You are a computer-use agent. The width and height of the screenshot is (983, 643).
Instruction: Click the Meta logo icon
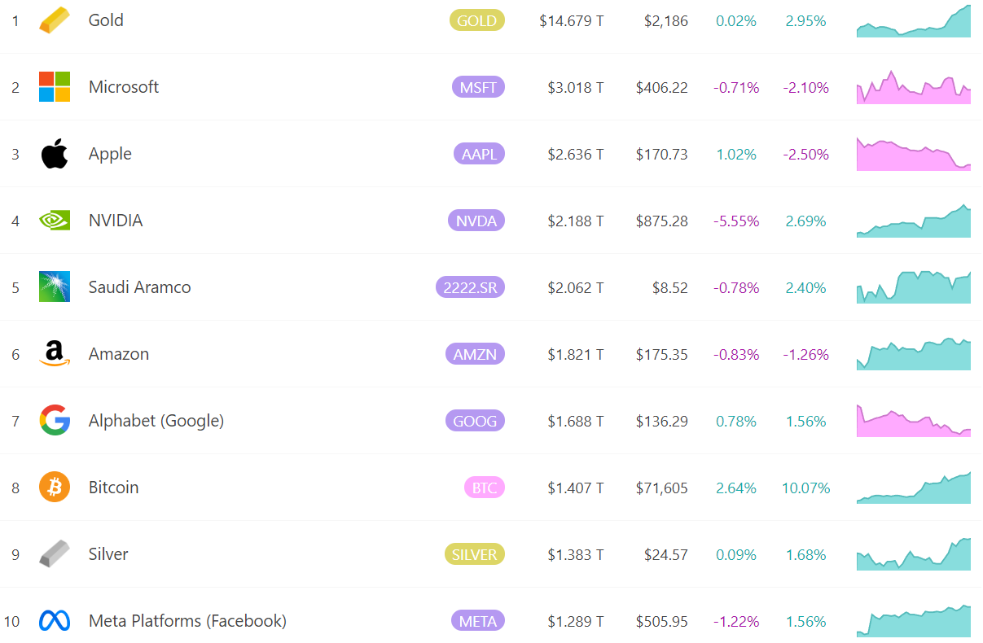coord(55,621)
